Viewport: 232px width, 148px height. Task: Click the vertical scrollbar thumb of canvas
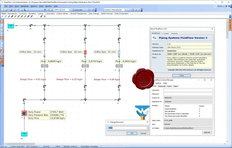pyautogui.click(x=227, y=30)
